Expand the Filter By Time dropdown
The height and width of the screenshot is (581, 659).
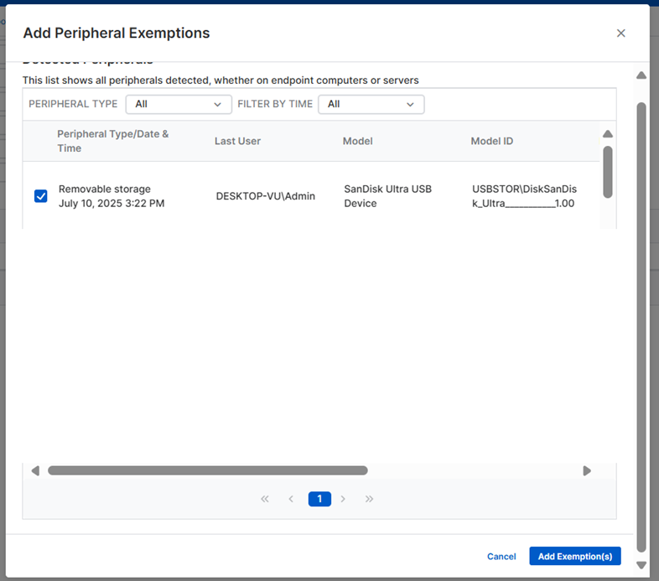pos(371,104)
